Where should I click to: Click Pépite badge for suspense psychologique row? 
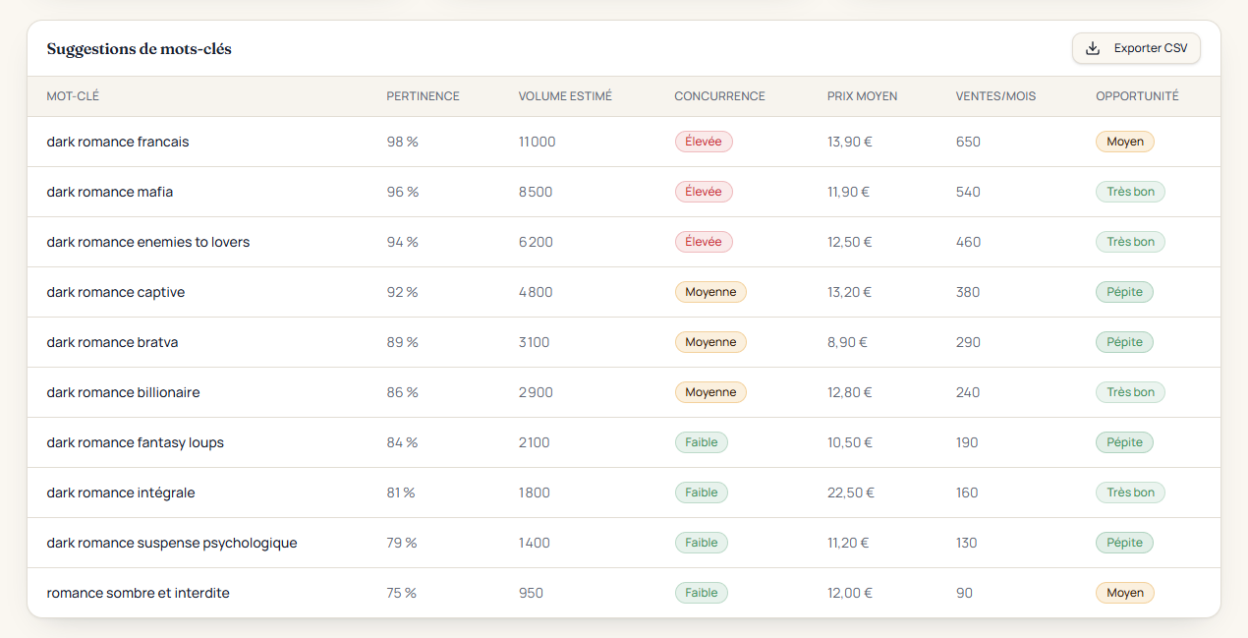click(1125, 543)
